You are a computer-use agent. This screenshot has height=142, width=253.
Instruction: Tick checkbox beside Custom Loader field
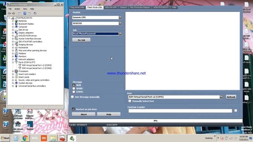tap(236, 110)
